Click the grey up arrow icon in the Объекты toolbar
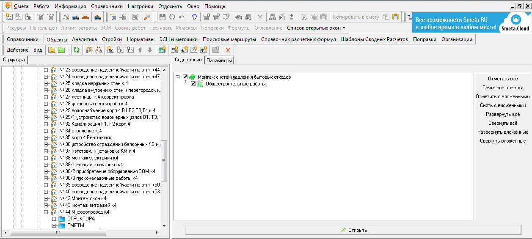Screen dimensions: 532x239 [140, 50]
